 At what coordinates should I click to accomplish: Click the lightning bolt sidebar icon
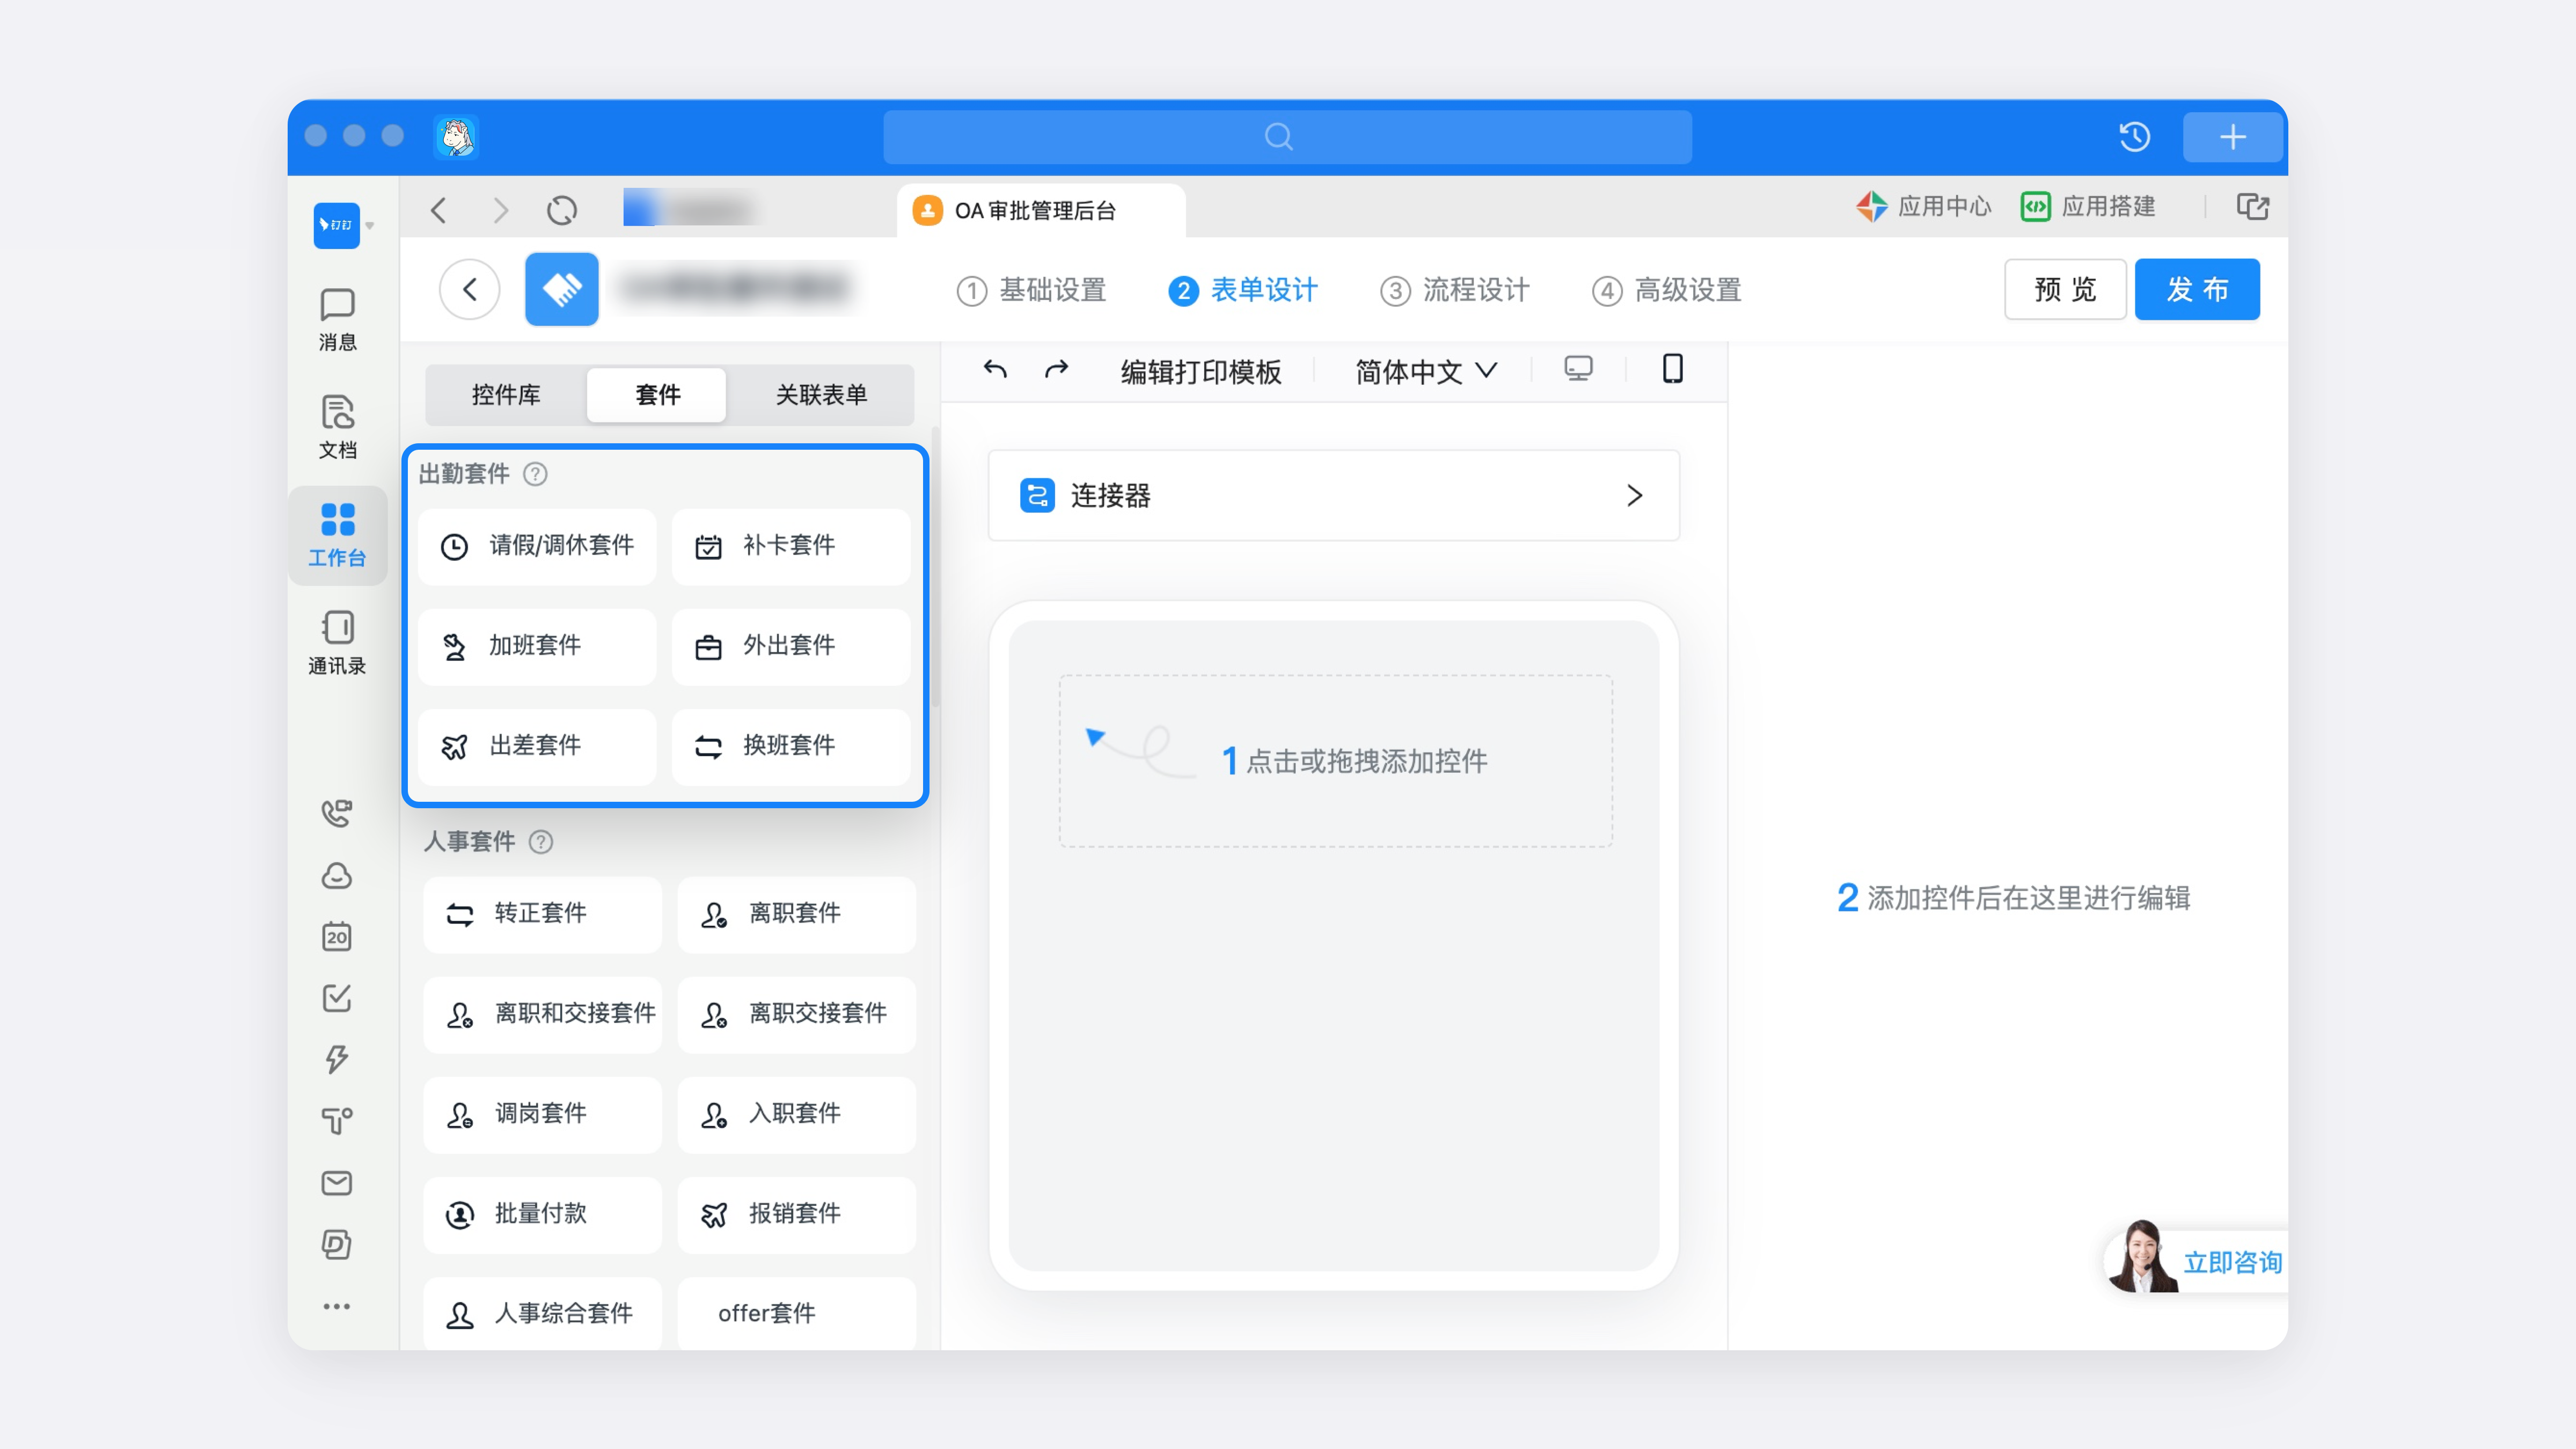click(x=337, y=1059)
